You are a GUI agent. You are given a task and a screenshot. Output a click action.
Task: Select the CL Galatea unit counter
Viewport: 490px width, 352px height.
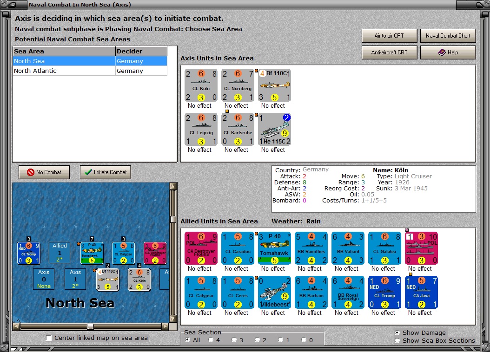click(x=384, y=248)
